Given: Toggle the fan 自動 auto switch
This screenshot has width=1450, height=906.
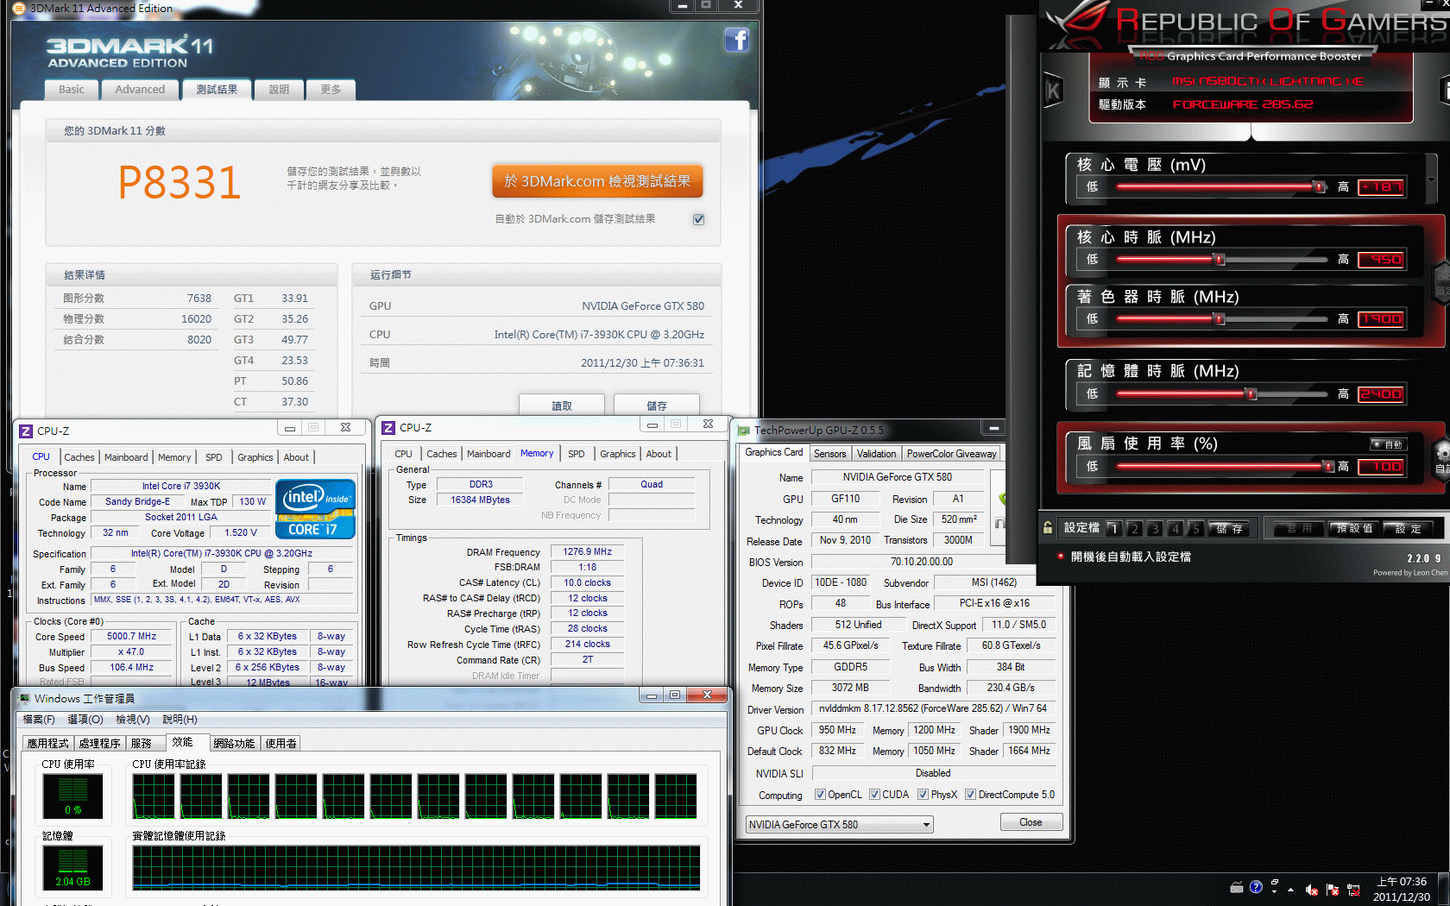Looking at the screenshot, I should point(1389,444).
